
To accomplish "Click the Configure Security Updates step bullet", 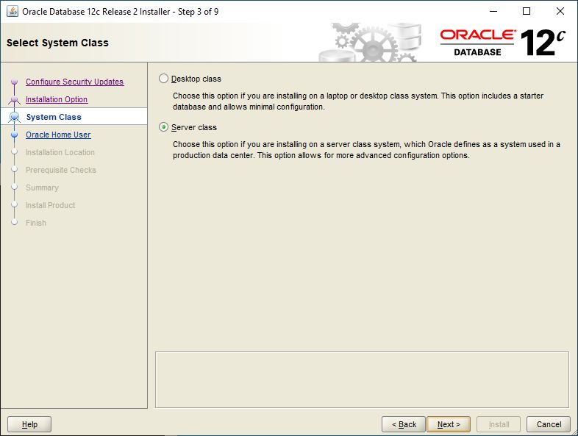I will pyautogui.click(x=15, y=82).
